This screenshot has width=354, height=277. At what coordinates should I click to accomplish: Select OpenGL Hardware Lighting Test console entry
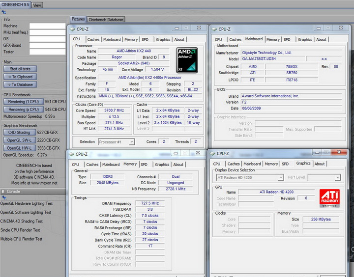(x=26, y=203)
